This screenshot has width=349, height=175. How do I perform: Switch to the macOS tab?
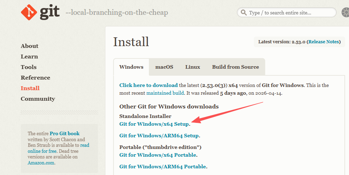(x=164, y=67)
